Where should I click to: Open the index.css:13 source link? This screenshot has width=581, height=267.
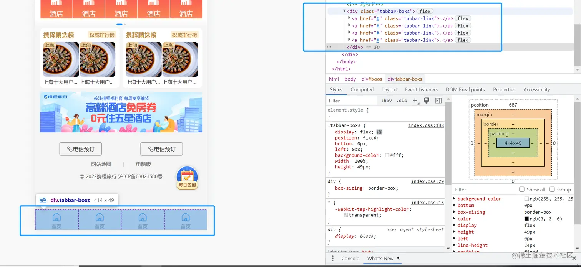pyautogui.click(x=427, y=203)
